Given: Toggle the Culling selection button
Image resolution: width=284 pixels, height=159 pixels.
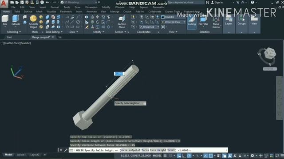Looking at the screenshot, I should coord(192,22).
